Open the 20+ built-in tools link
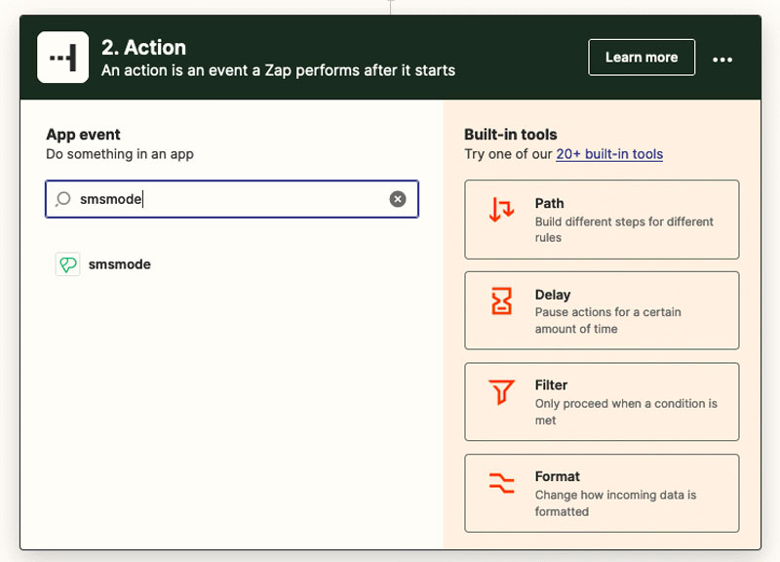Viewport: 780px width, 562px height. 609,154
